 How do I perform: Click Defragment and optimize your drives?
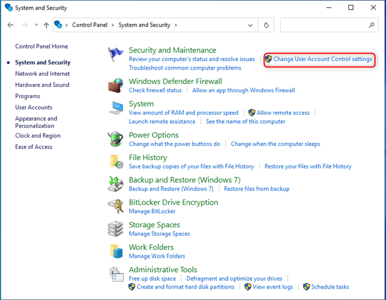click(x=234, y=279)
